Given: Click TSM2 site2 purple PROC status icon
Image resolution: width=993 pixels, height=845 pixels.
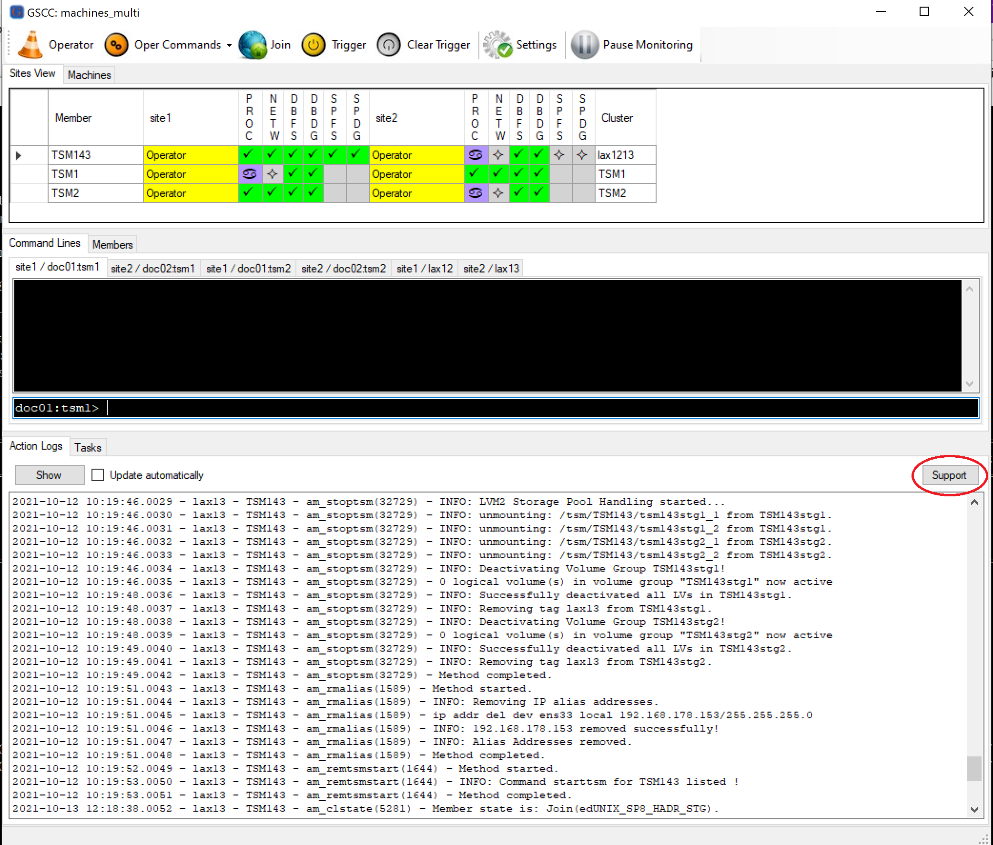Looking at the screenshot, I should (x=476, y=193).
